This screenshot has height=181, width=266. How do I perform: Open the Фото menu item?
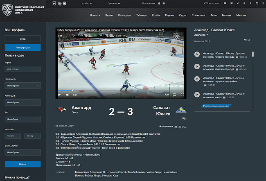[x=213, y=15]
